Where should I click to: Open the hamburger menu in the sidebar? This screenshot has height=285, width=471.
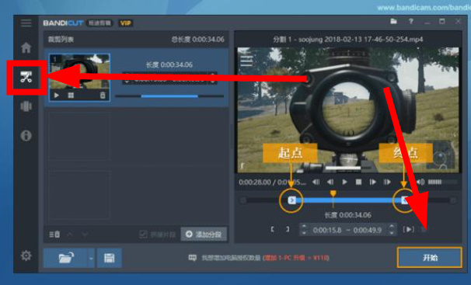tap(26, 23)
